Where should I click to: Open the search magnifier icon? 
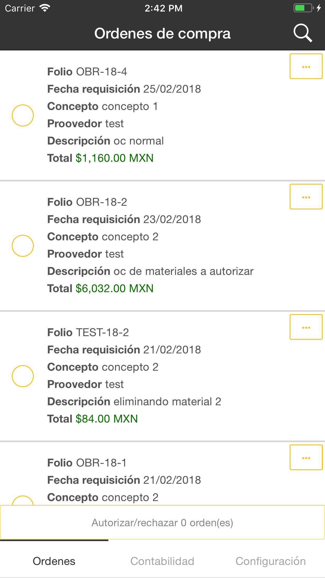click(303, 33)
